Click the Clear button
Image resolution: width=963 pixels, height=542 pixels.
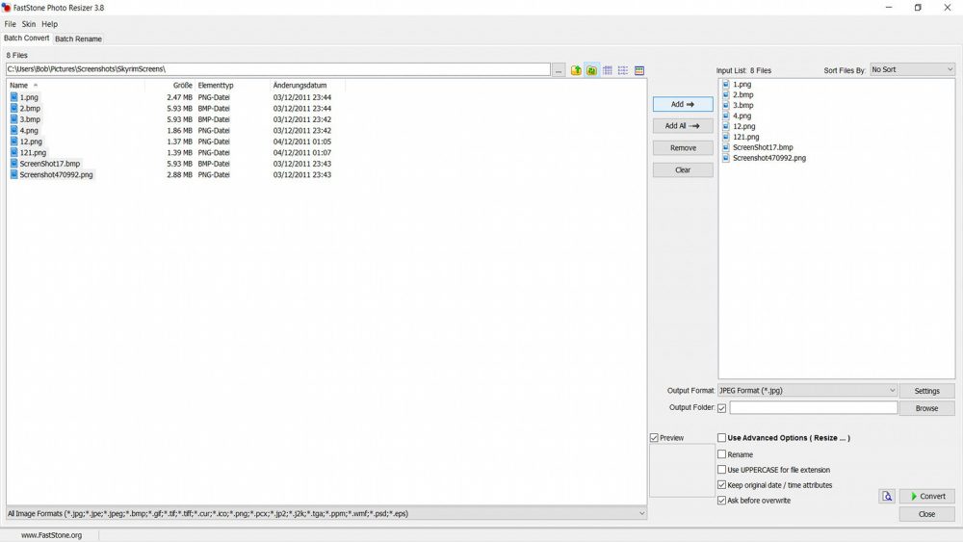click(x=683, y=170)
